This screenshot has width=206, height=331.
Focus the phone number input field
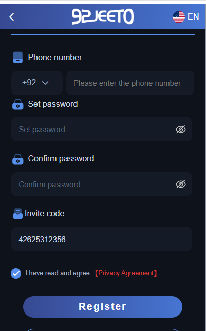[x=130, y=83]
